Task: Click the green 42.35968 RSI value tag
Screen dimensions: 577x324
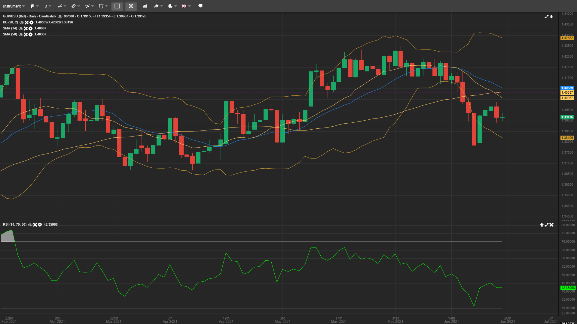Action: pyautogui.click(x=568, y=288)
